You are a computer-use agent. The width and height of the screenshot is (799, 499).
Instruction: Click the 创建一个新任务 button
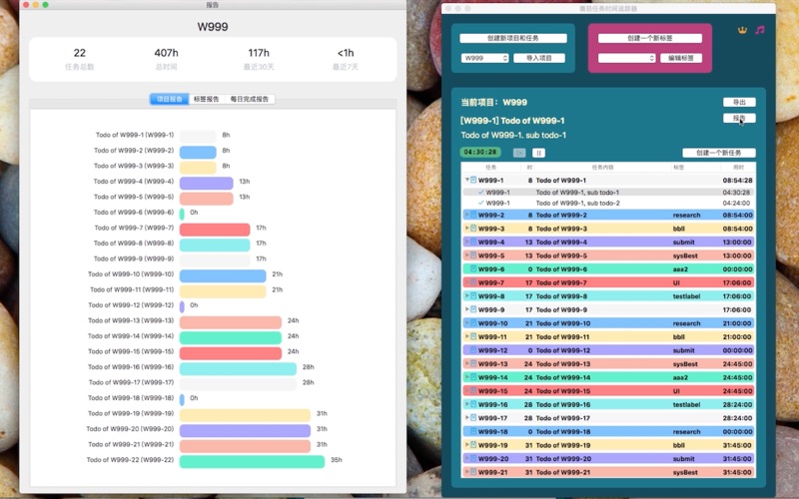click(719, 153)
